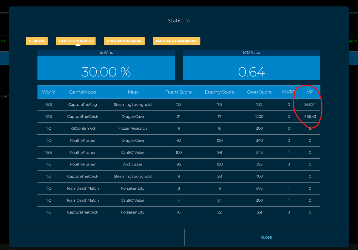
Task: Close the Statistics dialog with the Close button
Action: pos(266,237)
